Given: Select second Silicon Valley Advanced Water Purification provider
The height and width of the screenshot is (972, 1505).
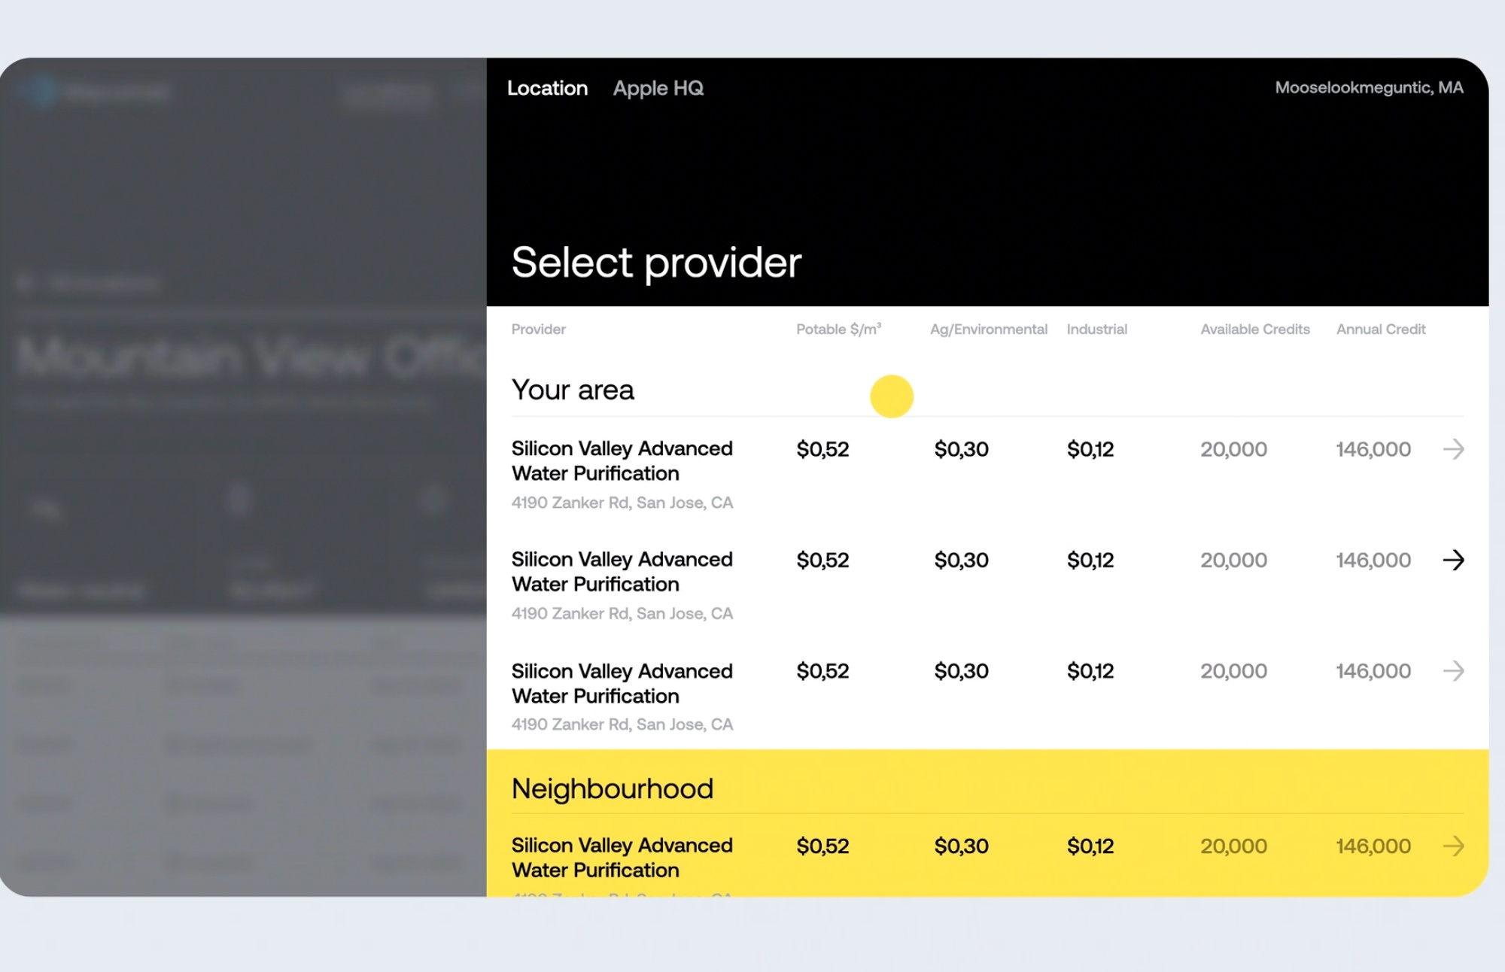Looking at the screenshot, I should point(622,572).
